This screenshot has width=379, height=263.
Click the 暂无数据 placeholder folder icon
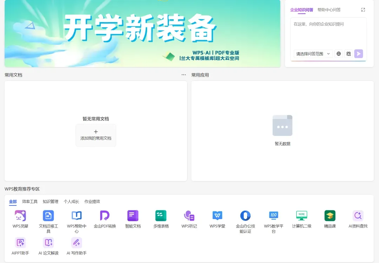click(x=282, y=125)
